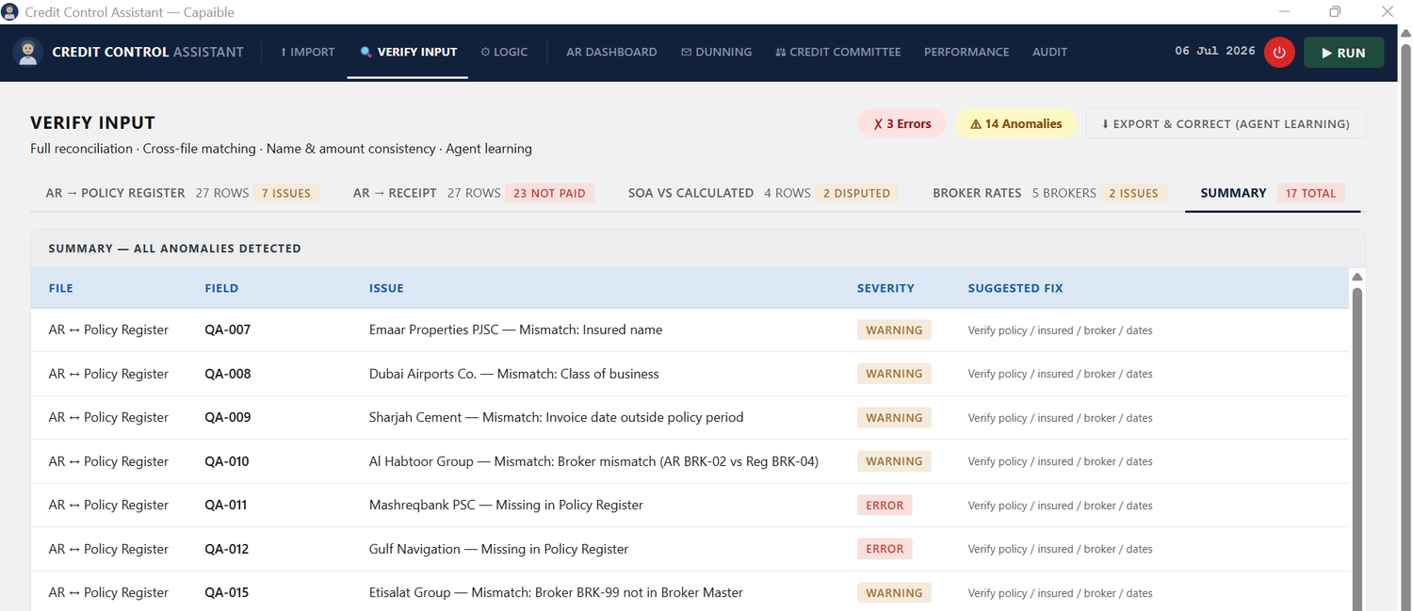Click the Mashreqbank PSC issue text
Screen dimensions: 1413x611
[x=506, y=506]
